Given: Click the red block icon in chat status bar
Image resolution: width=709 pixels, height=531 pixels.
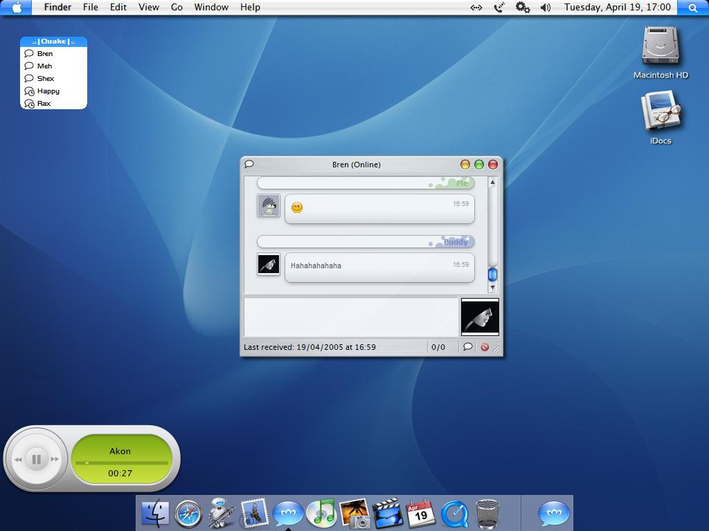Looking at the screenshot, I should click(485, 347).
